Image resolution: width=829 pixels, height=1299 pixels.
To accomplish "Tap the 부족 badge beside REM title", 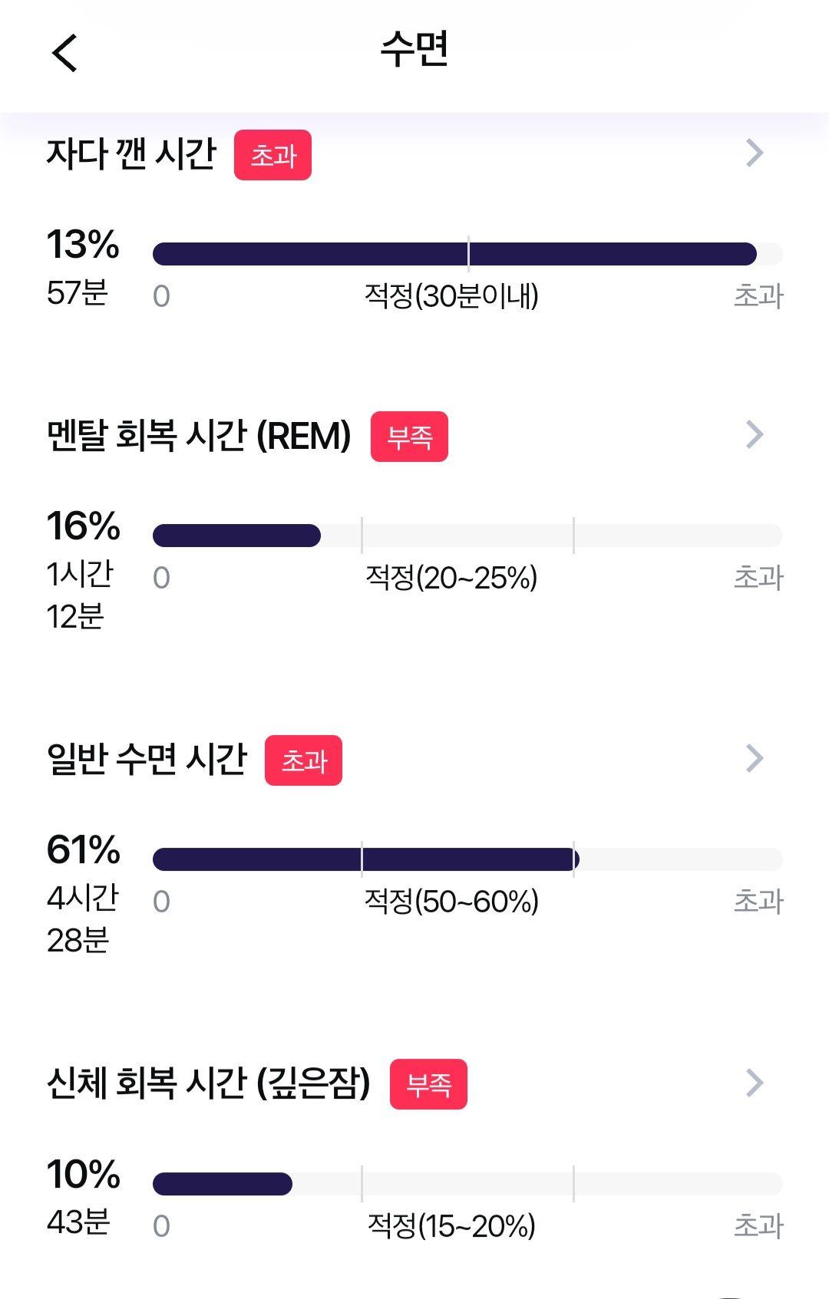I will tap(409, 437).
